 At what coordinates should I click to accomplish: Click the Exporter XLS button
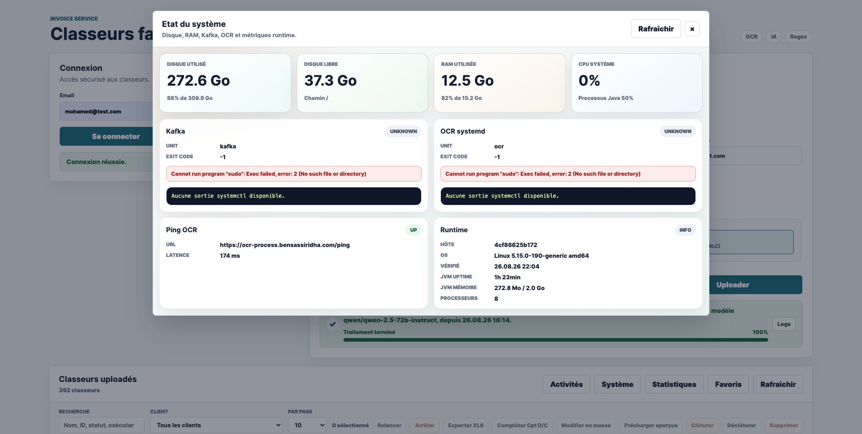coord(466,425)
